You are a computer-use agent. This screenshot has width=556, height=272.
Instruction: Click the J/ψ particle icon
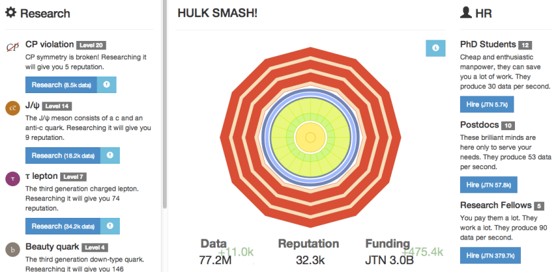pos(12,108)
